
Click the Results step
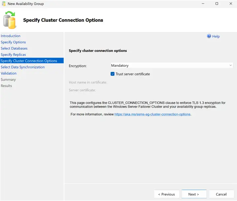6,86
